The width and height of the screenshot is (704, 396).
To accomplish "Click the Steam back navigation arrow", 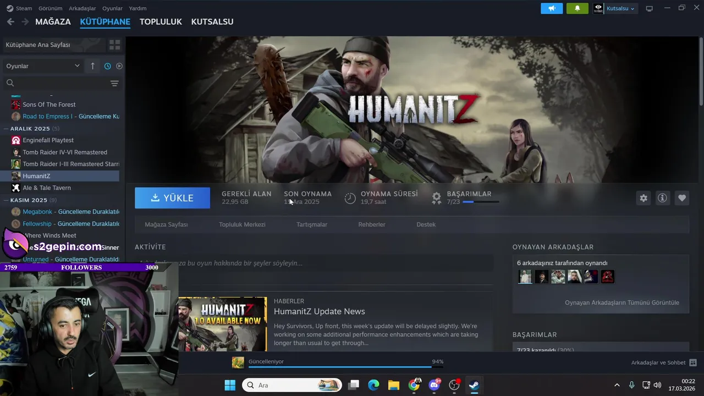I will pos(10,21).
